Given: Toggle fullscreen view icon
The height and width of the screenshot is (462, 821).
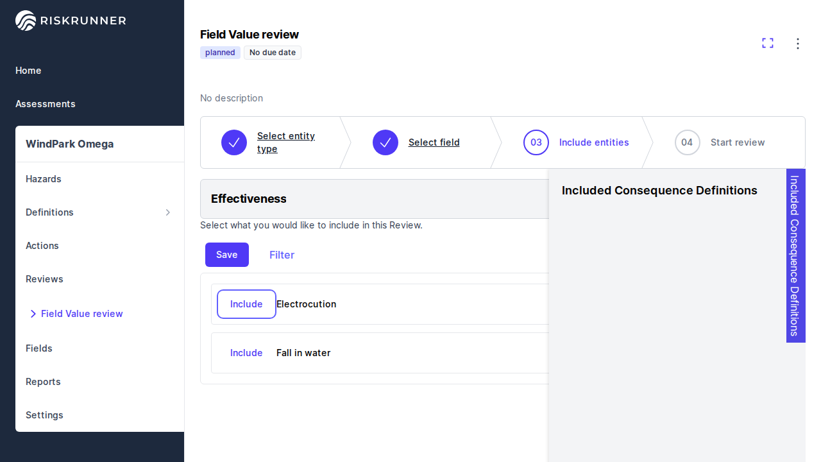Looking at the screenshot, I should 768,43.
